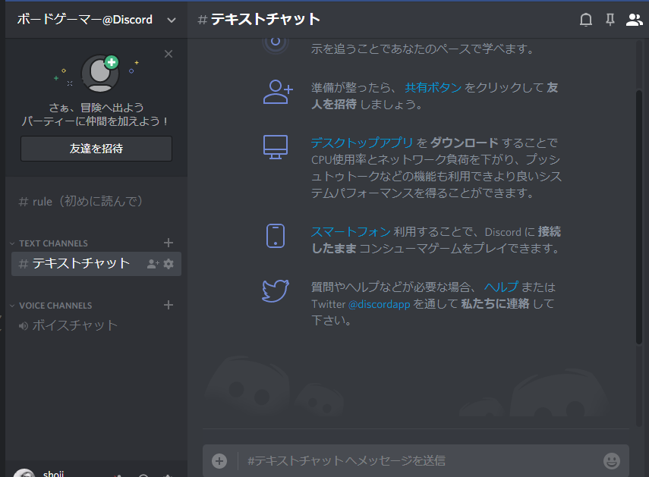This screenshot has height=477, width=649.
Task: Open the @discordapp Twitter link
Action: (379, 304)
